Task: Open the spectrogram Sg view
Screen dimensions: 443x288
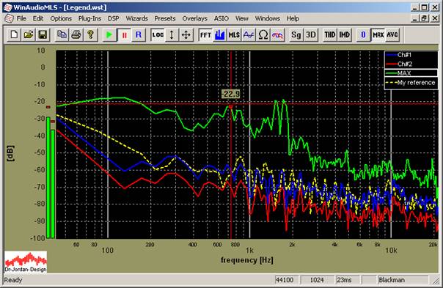Action: 296,34
